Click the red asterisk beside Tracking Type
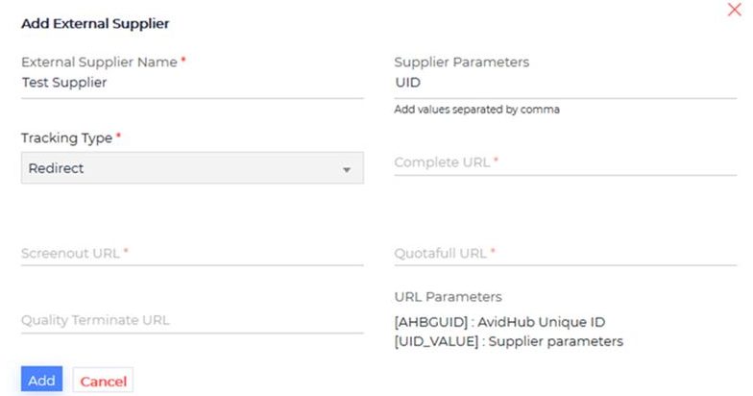 (118, 137)
